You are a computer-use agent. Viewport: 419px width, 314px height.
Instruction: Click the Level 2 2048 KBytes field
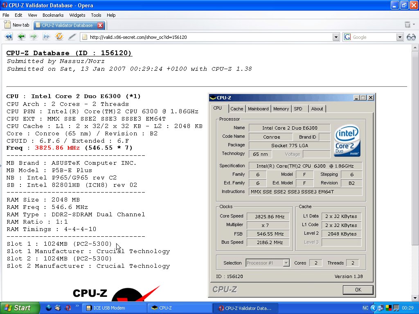pyautogui.click(x=342, y=234)
